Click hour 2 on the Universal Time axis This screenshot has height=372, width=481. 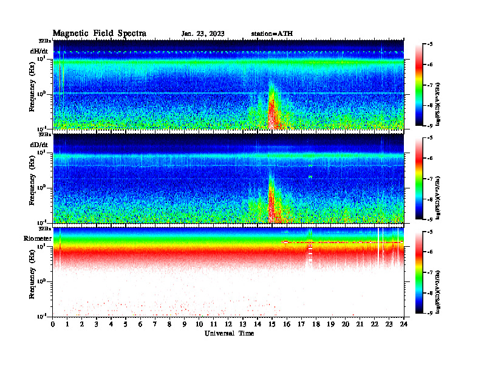point(82,324)
